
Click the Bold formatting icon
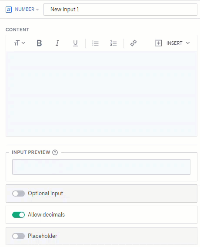click(39, 43)
